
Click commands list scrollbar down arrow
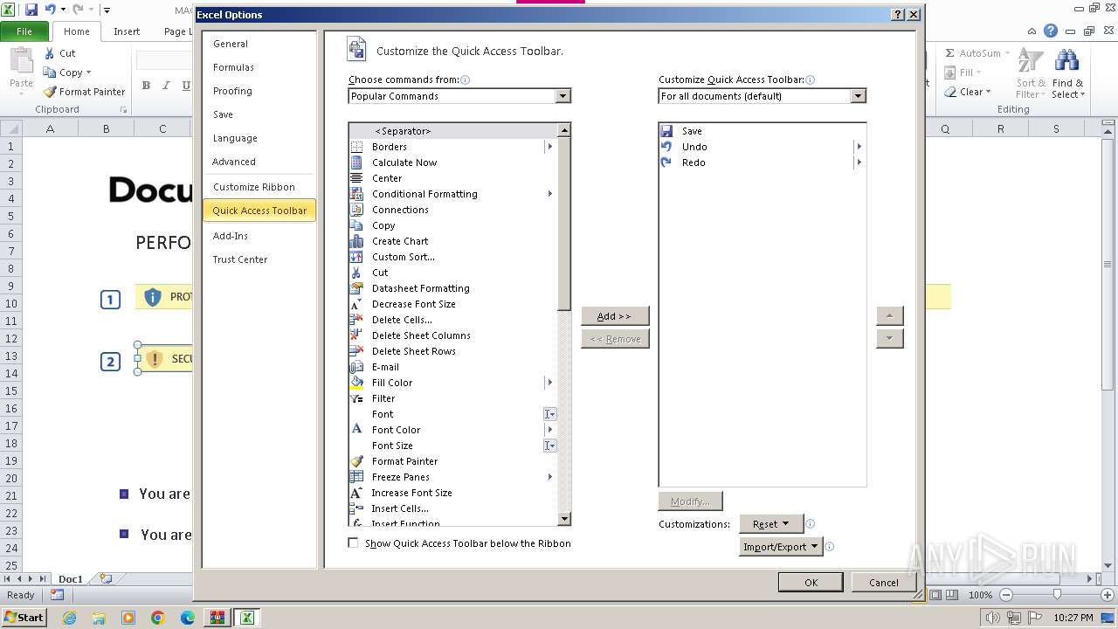pyautogui.click(x=564, y=519)
